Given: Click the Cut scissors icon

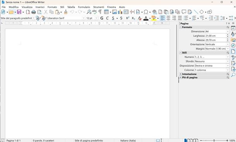Looking at the screenshot, I should [46, 12].
